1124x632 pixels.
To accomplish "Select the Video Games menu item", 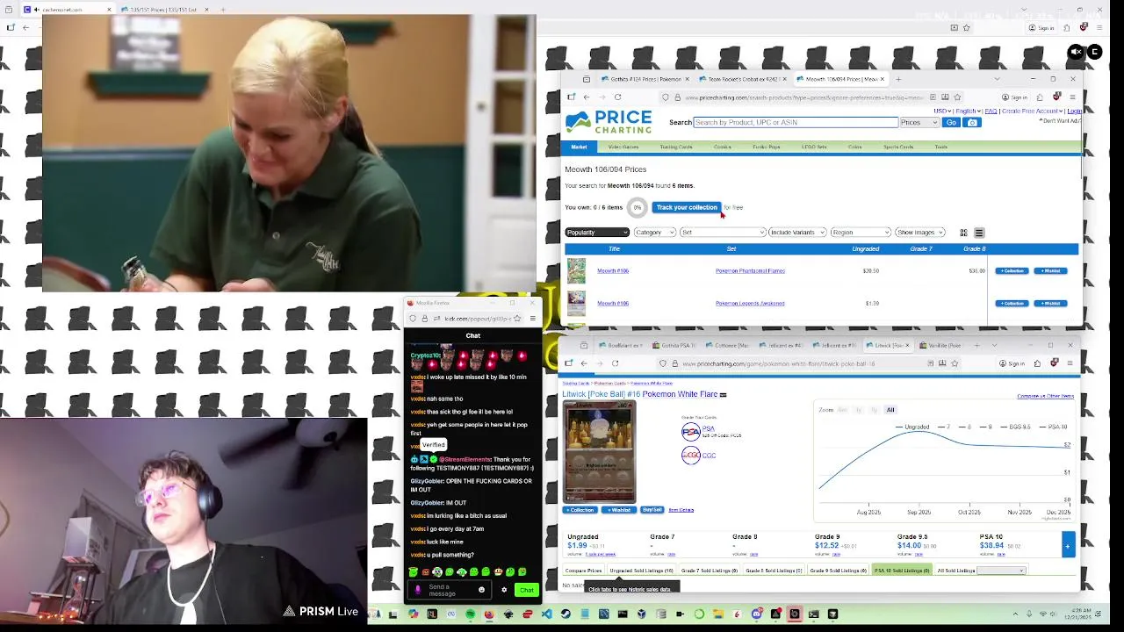I will 623,147.
